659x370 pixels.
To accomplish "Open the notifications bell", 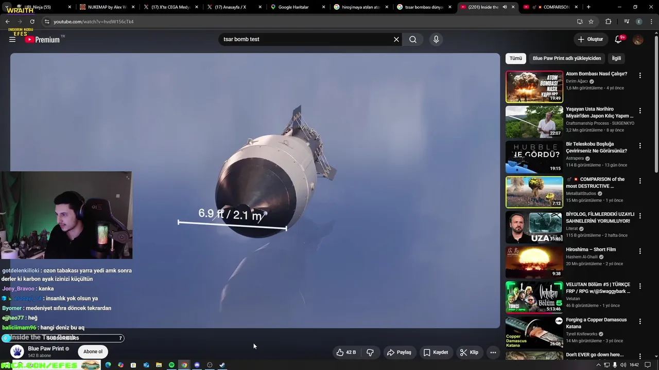I will point(619,40).
